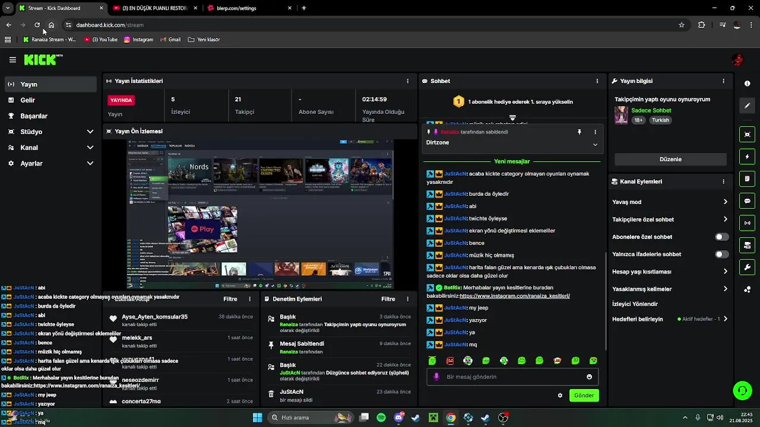The height and width of the screenshot is (427, 760).
Task: Toggle Abonelere özel sohbet switch
Action: 721,237
